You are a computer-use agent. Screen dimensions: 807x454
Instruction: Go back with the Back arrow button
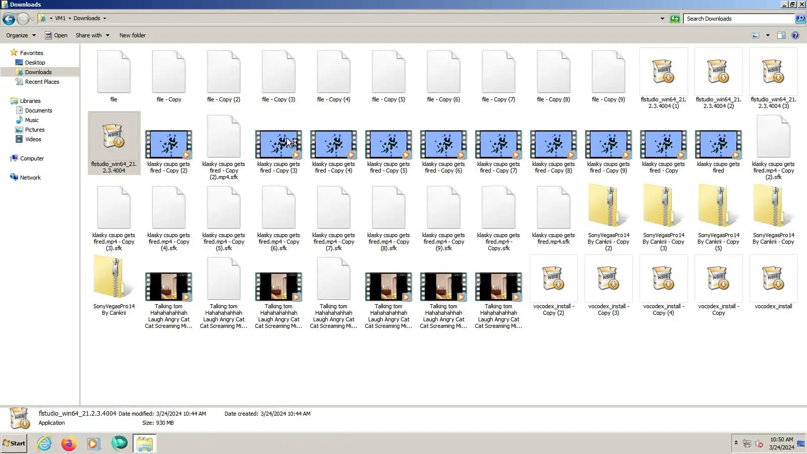coord(9,19)
